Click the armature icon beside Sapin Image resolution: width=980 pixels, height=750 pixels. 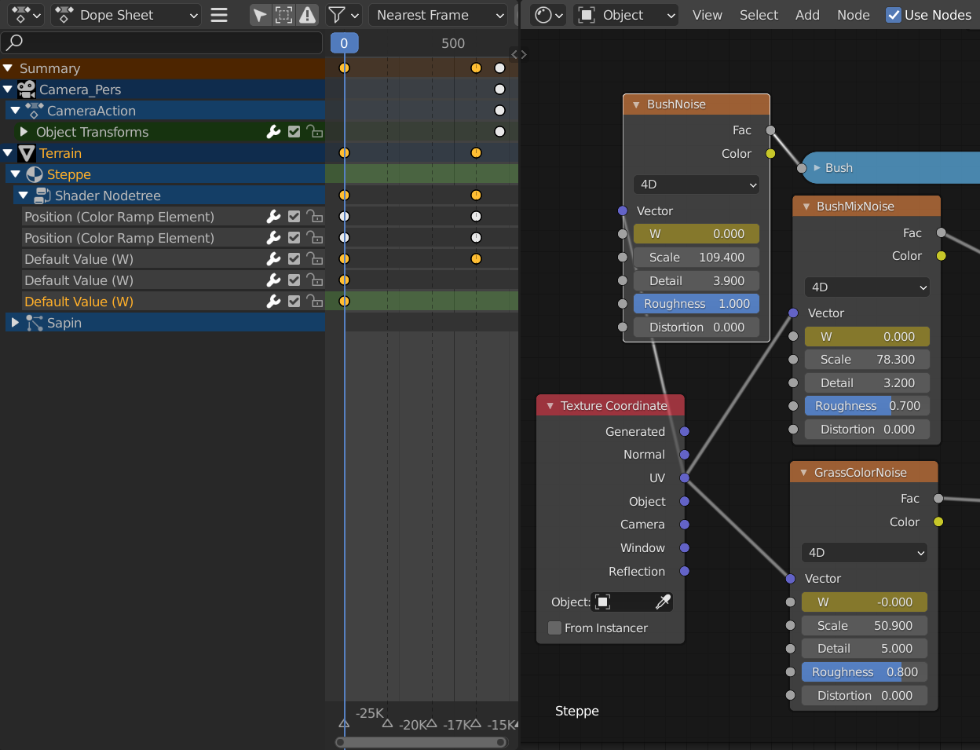[x=35, y=323]
